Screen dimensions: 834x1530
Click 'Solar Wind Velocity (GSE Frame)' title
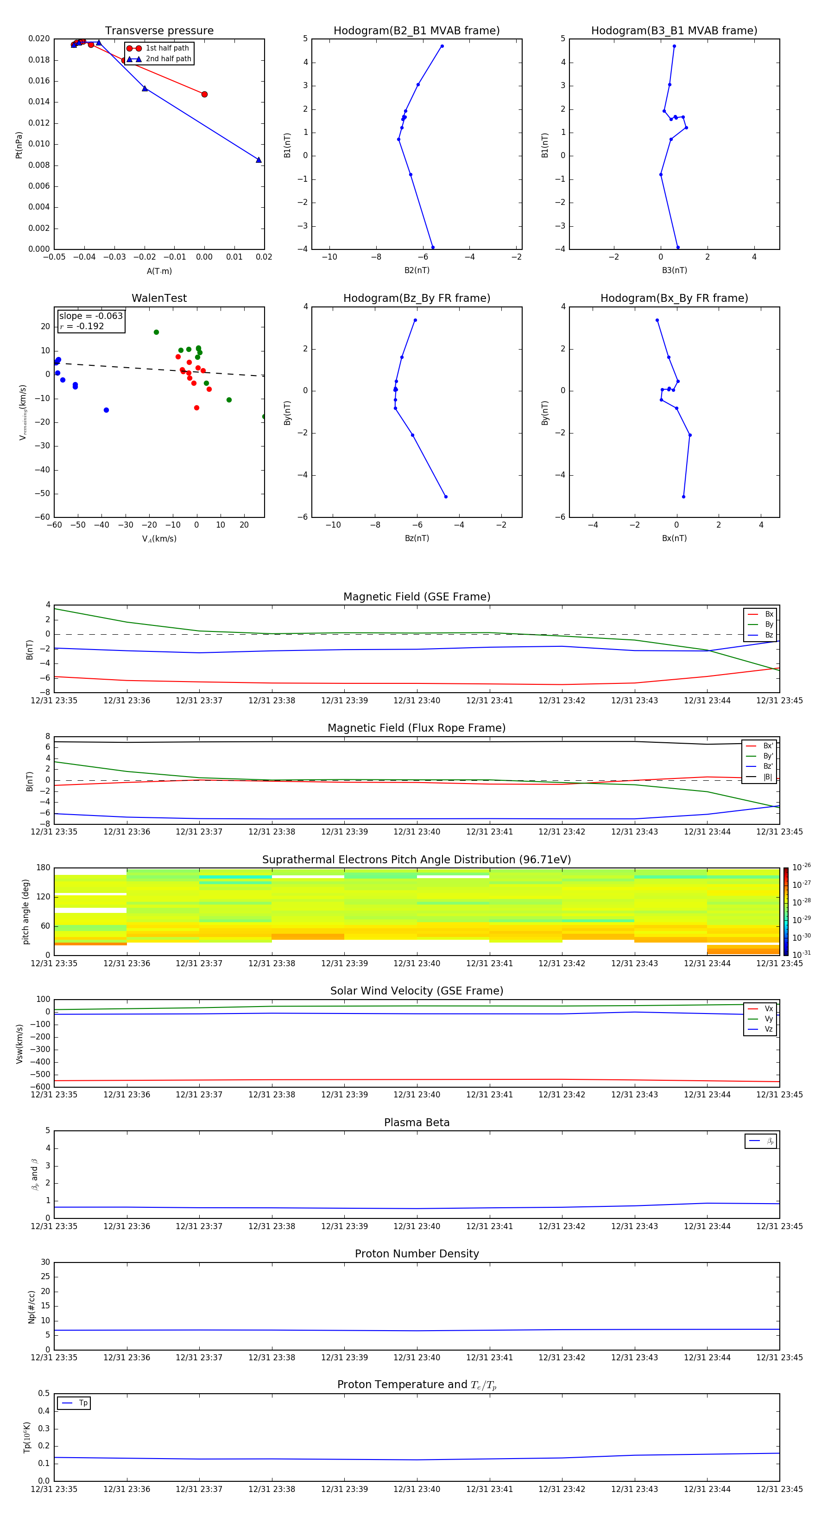pos(417,991)
